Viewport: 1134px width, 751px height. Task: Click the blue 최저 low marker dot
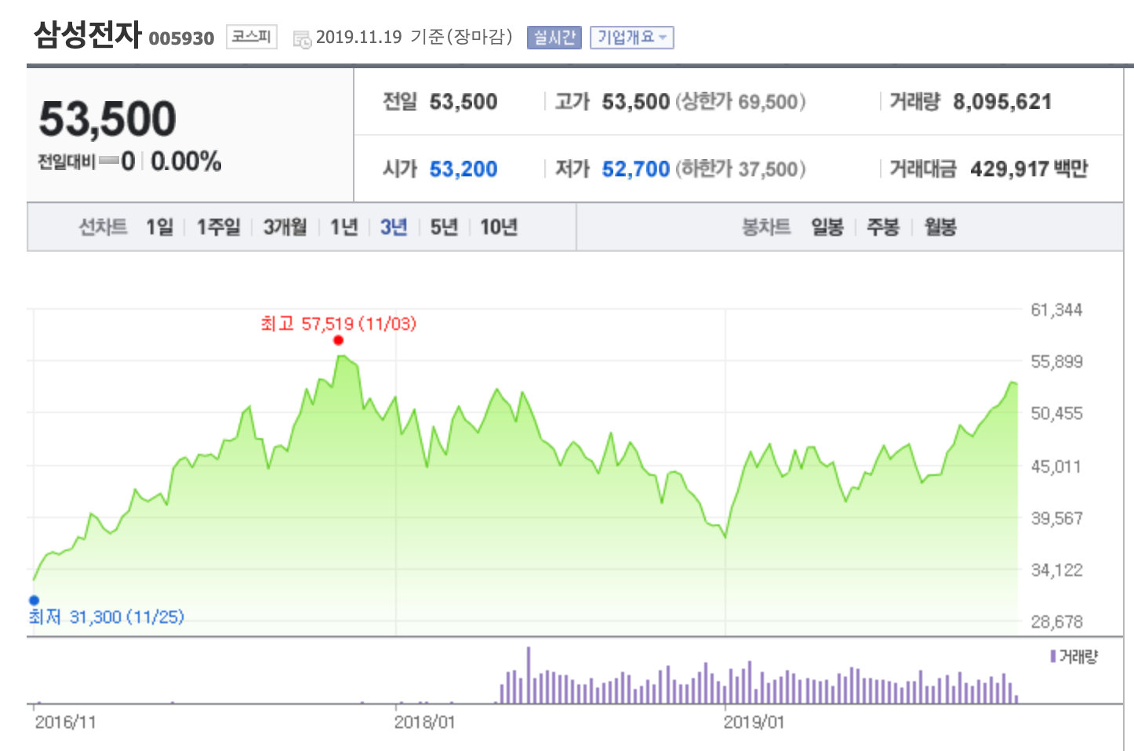[x=34, y=600]
